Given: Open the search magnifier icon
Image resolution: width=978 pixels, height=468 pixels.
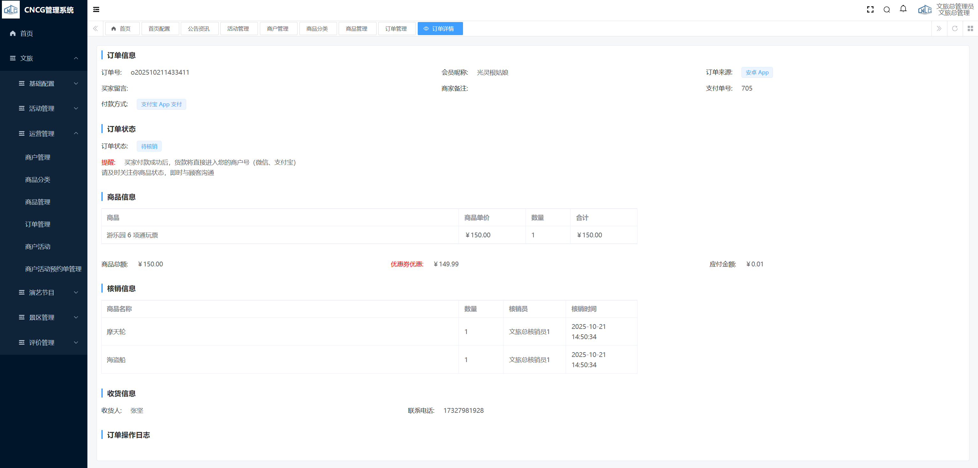Looking at the screenshot, I should [x=886, y=10].
